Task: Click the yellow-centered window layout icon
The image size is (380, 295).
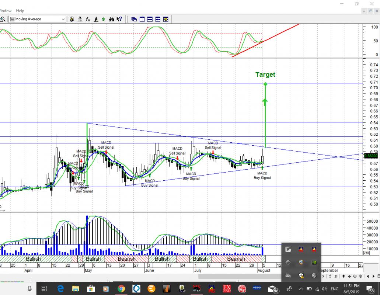Action: 166,19
